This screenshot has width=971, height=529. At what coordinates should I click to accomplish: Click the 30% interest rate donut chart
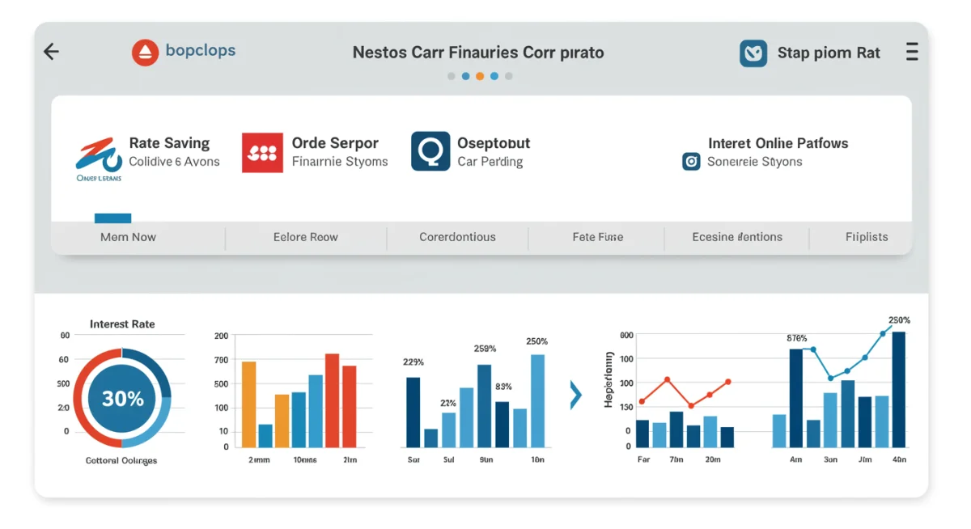(x=122, y=398)
